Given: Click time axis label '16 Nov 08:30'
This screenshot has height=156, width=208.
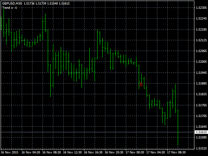Looking at the screenshot, I should coord(52,152).
